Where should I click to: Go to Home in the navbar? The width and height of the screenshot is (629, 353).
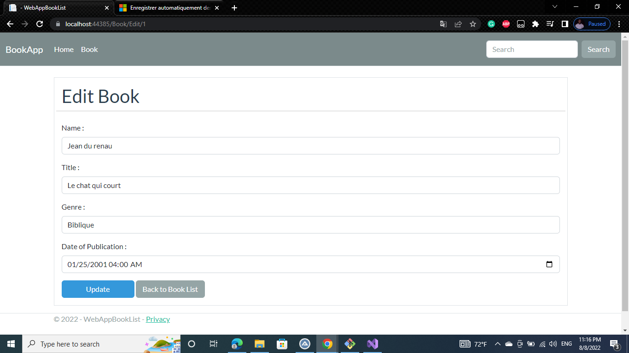point(64,50)
